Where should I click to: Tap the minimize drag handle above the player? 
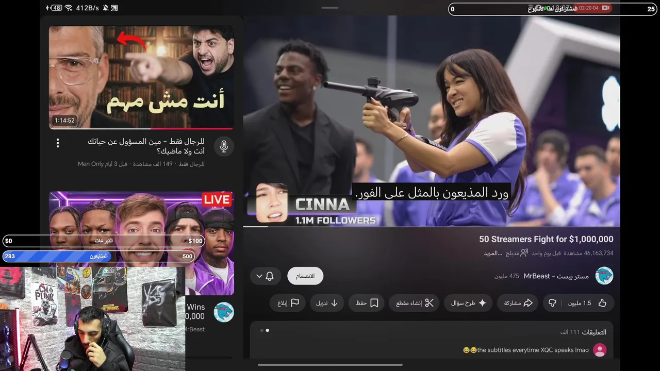[x=329, y=8]
